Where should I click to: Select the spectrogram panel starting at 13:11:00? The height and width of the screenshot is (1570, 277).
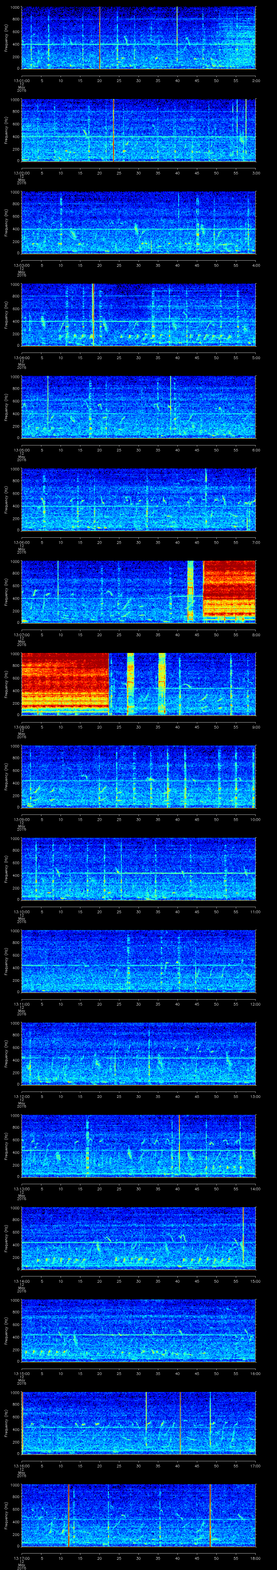point(138,961)
